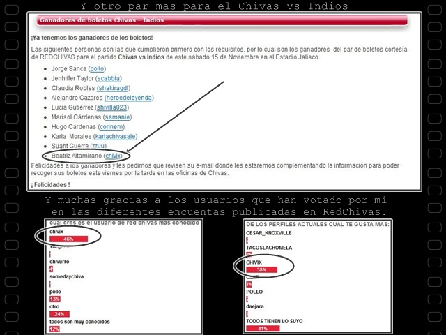The height and width of the screenshot is (335, 446).
Task: Click the 41% bar under TODOS TIENEN LO SUYO
Action: 263,329
